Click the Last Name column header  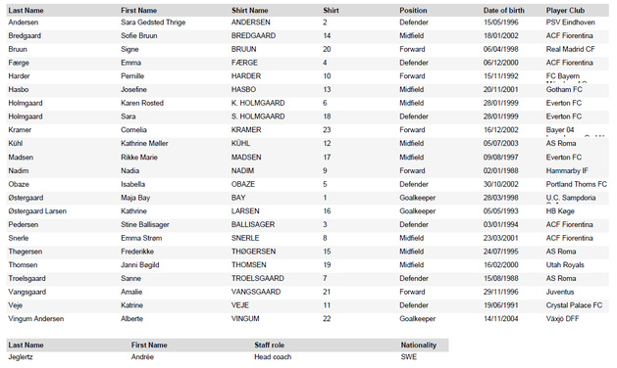coord(26,11)
